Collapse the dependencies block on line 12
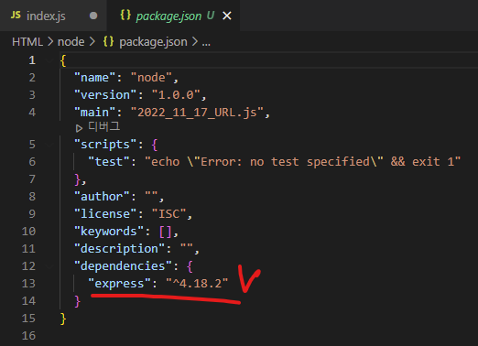This screenshot has width=478, height=346. 49,266
